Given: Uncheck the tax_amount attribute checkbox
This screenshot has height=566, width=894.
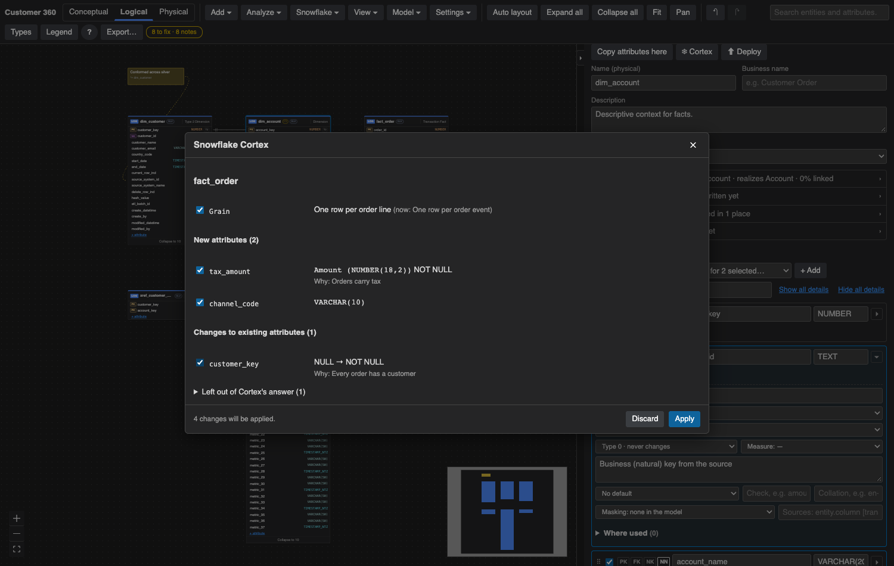Looking at the screenshot, I should pyautogui.click(x=200, y=270).
